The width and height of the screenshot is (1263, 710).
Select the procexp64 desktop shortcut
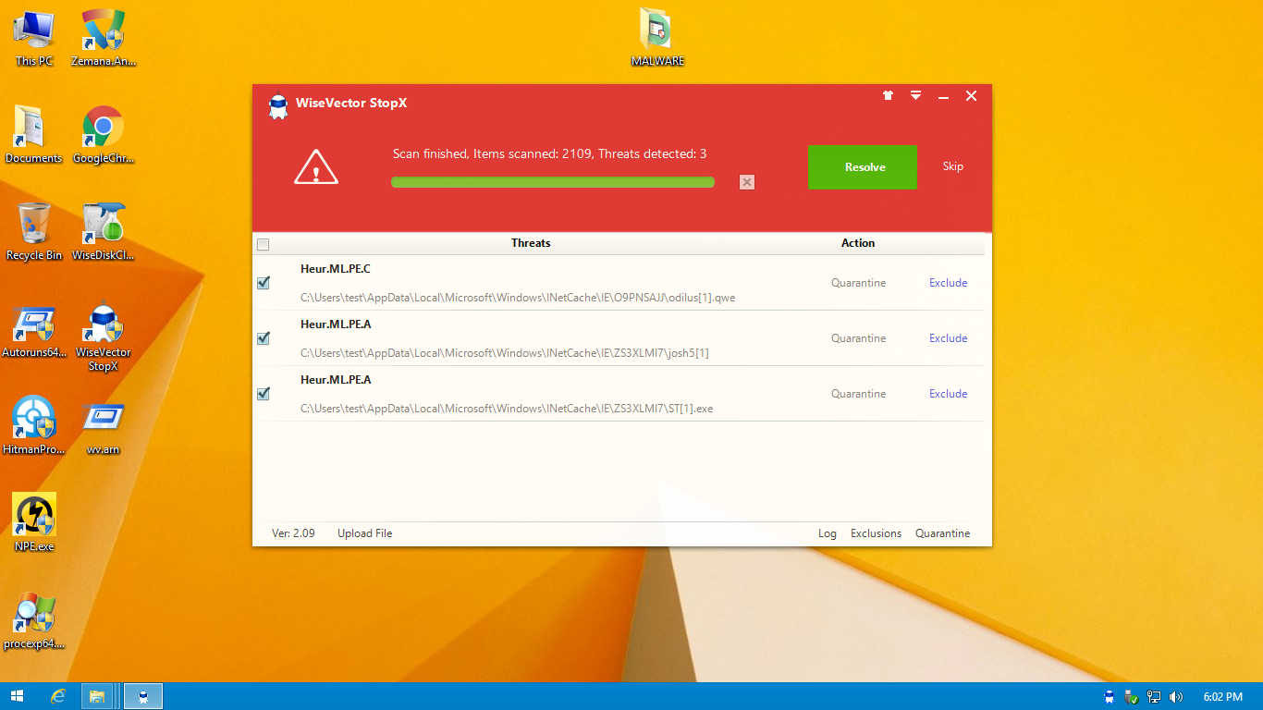(34, 620)
